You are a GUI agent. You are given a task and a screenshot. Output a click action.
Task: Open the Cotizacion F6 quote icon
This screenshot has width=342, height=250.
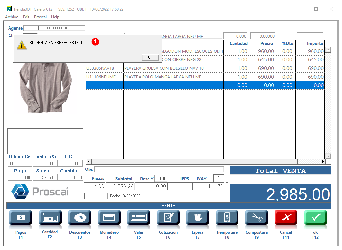168,217
